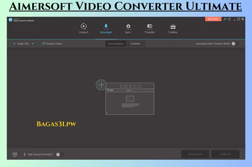The height and width of the screenshot is (167, 252).
Task: Maximize the Aimersoft window
Action: [239, 19]
